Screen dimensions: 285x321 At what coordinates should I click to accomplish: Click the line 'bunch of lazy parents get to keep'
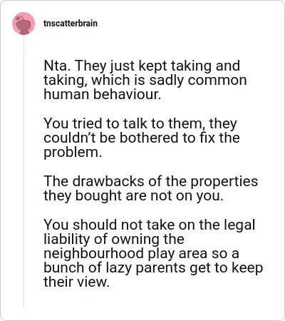click(x=153, y=268)
